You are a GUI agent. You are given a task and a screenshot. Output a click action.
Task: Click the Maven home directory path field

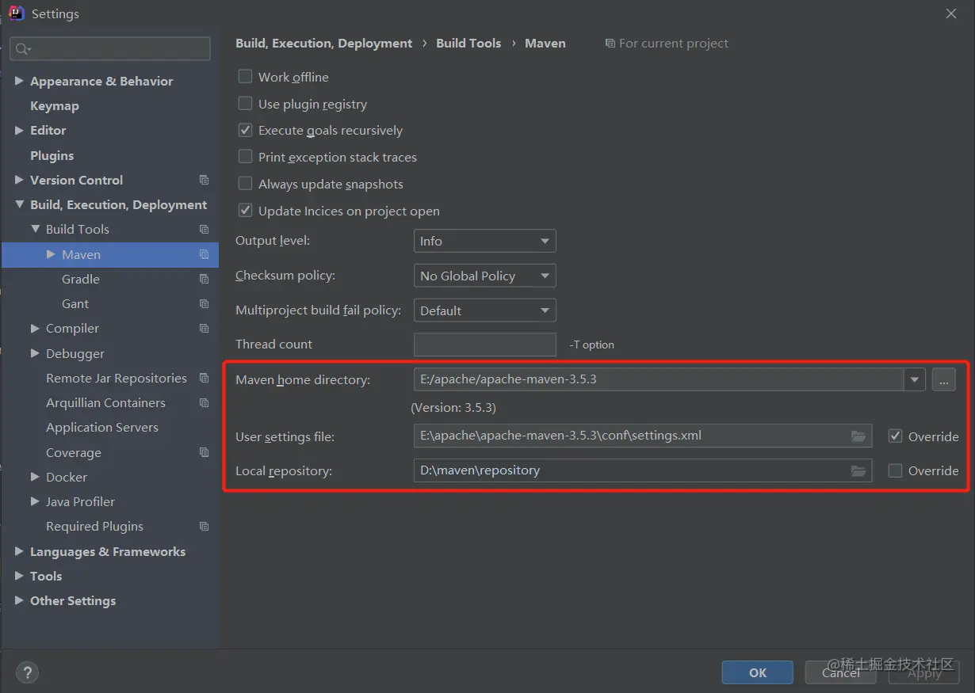pyautogui.click(x=659, y=379)
